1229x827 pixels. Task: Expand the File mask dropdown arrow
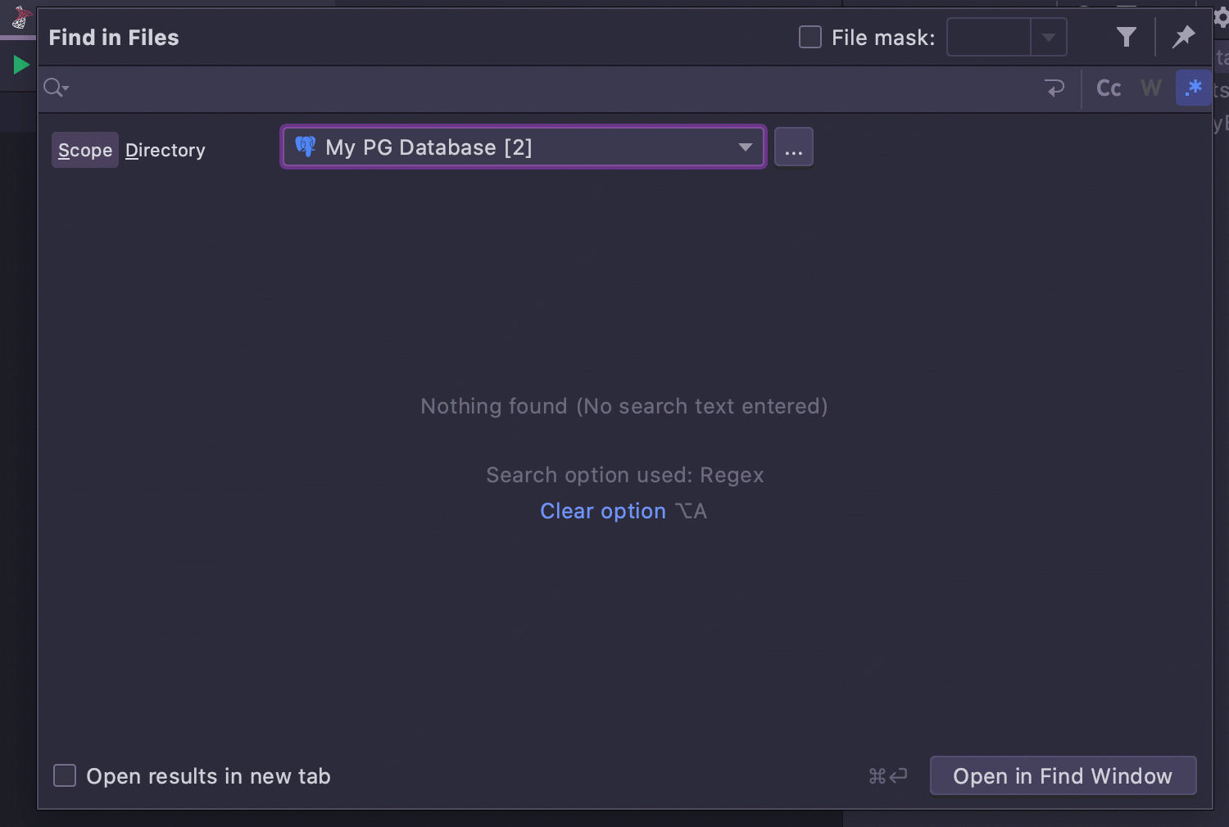[x=1048, y=38]
